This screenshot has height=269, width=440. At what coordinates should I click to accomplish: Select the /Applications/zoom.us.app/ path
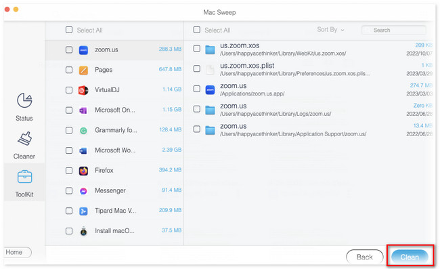click(252, 94)
